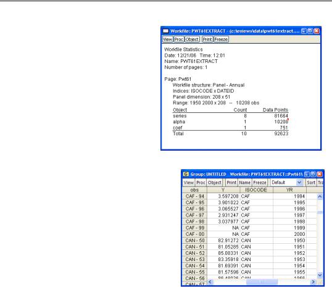
Task: Open Object menu in Group window
Action: click(215, 183)
